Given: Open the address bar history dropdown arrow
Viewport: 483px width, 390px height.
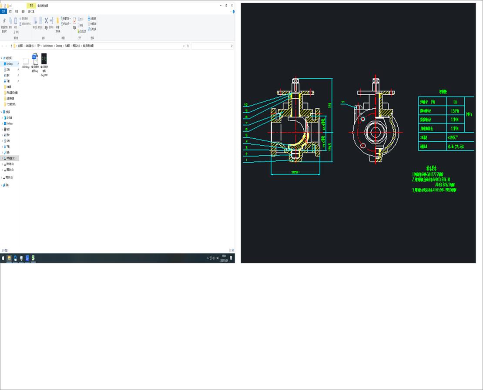Looking at the screenshot, I should click(x=184, y=46).
